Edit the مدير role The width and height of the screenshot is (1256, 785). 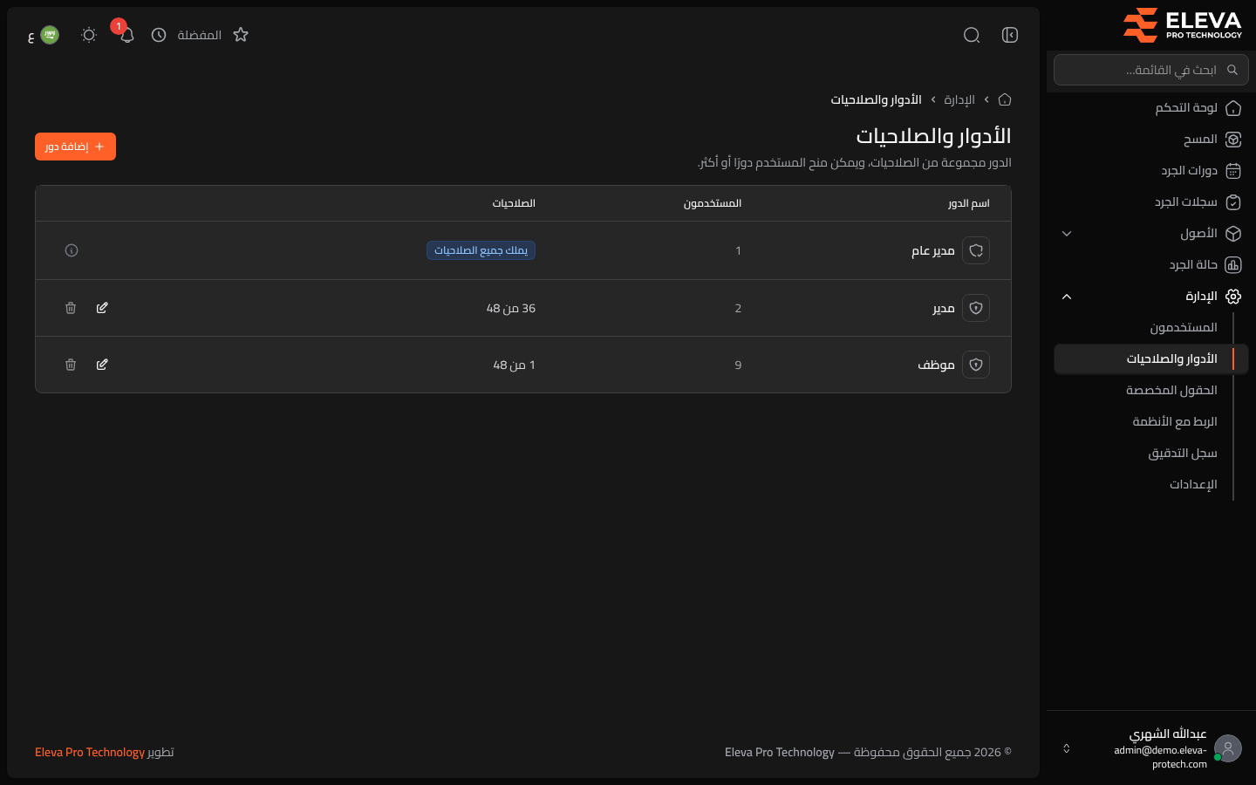(102, 308)
